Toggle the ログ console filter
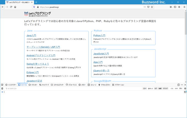187x118 pixels. pos(156,88)
